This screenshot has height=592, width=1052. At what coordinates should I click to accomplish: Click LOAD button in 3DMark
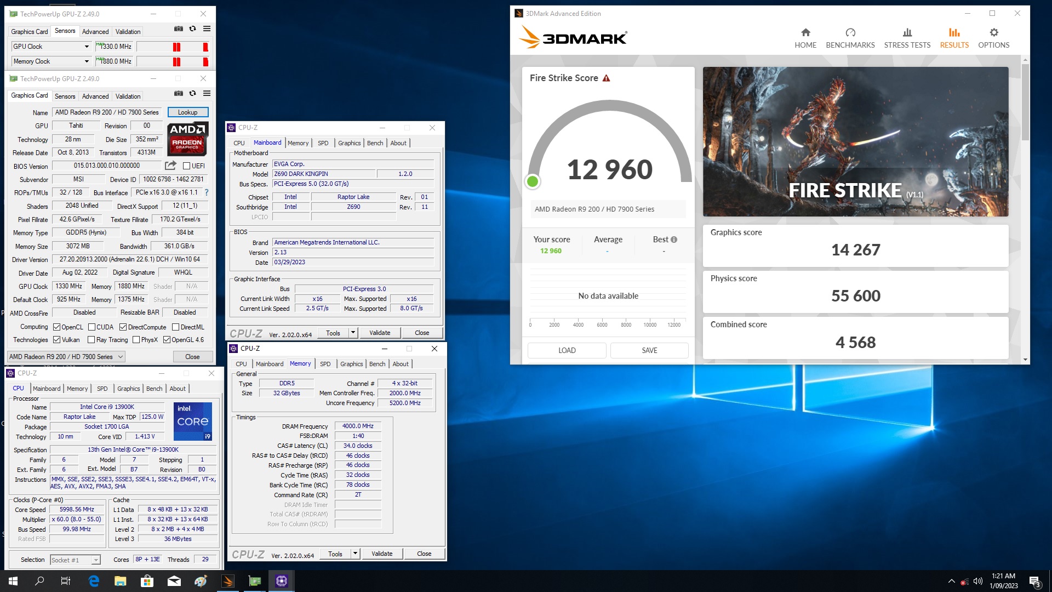(x=567, y=350)
